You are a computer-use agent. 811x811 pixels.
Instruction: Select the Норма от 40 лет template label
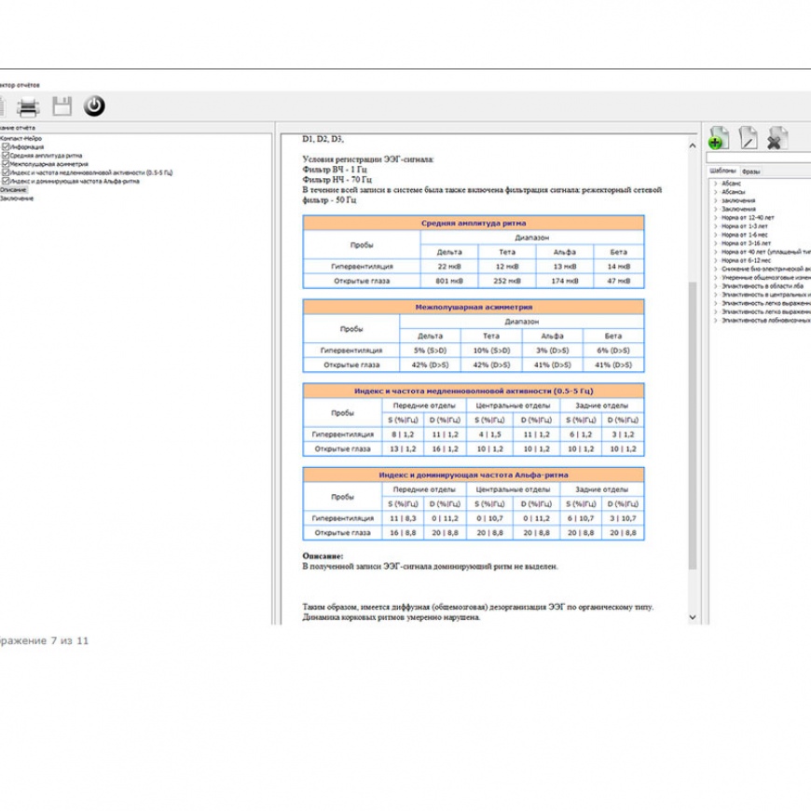pyautogui.click(x=766, y=252)
